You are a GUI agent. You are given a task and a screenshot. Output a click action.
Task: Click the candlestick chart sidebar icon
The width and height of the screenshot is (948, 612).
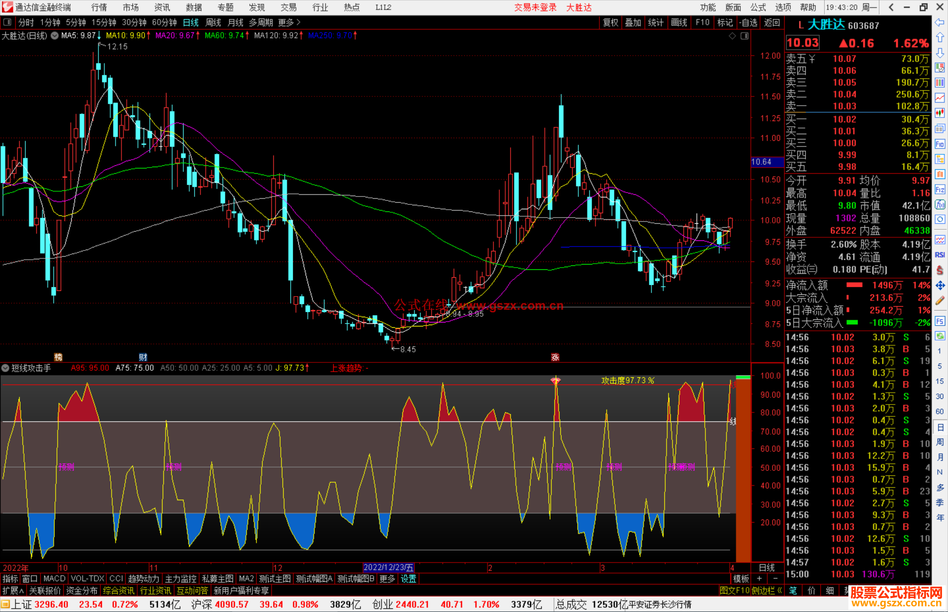940,113
